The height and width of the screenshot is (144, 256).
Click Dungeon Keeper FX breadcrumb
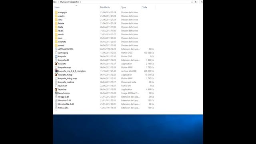point(69,2)
